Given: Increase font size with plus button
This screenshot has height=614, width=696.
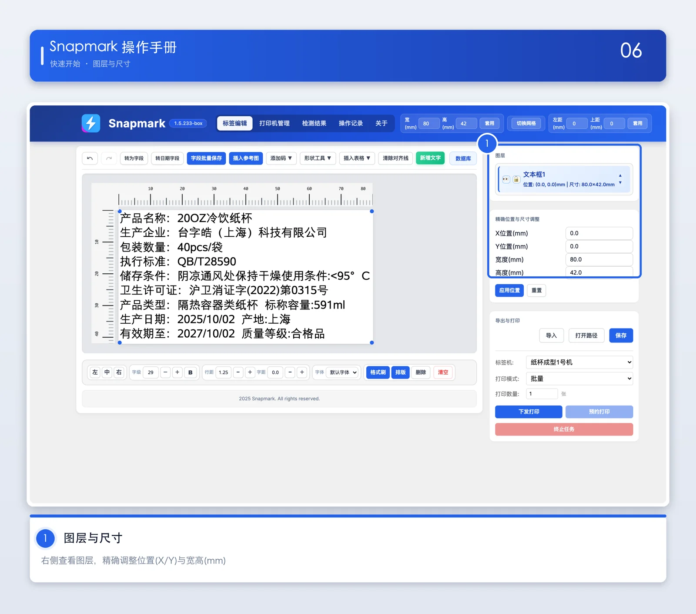Looking at the screenshot, I should click(177, 372).
